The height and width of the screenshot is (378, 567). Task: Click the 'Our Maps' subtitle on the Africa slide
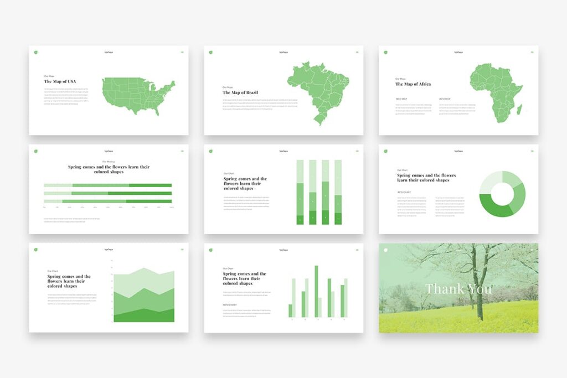400,79
